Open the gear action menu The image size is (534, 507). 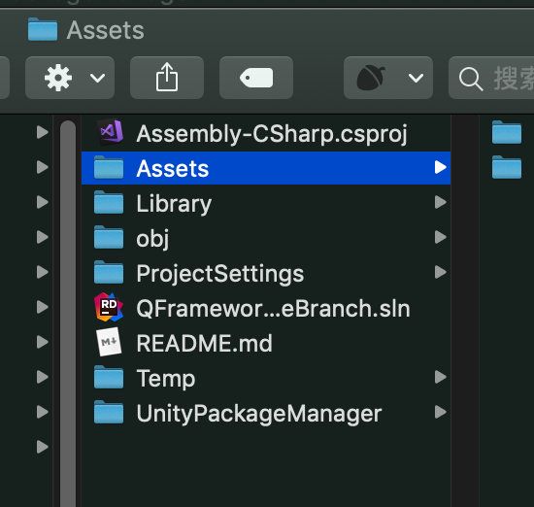pyautogui.click(x=70, y=78)
